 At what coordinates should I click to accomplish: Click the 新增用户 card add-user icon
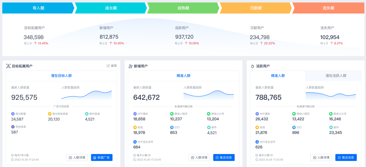tap(130, 66)
